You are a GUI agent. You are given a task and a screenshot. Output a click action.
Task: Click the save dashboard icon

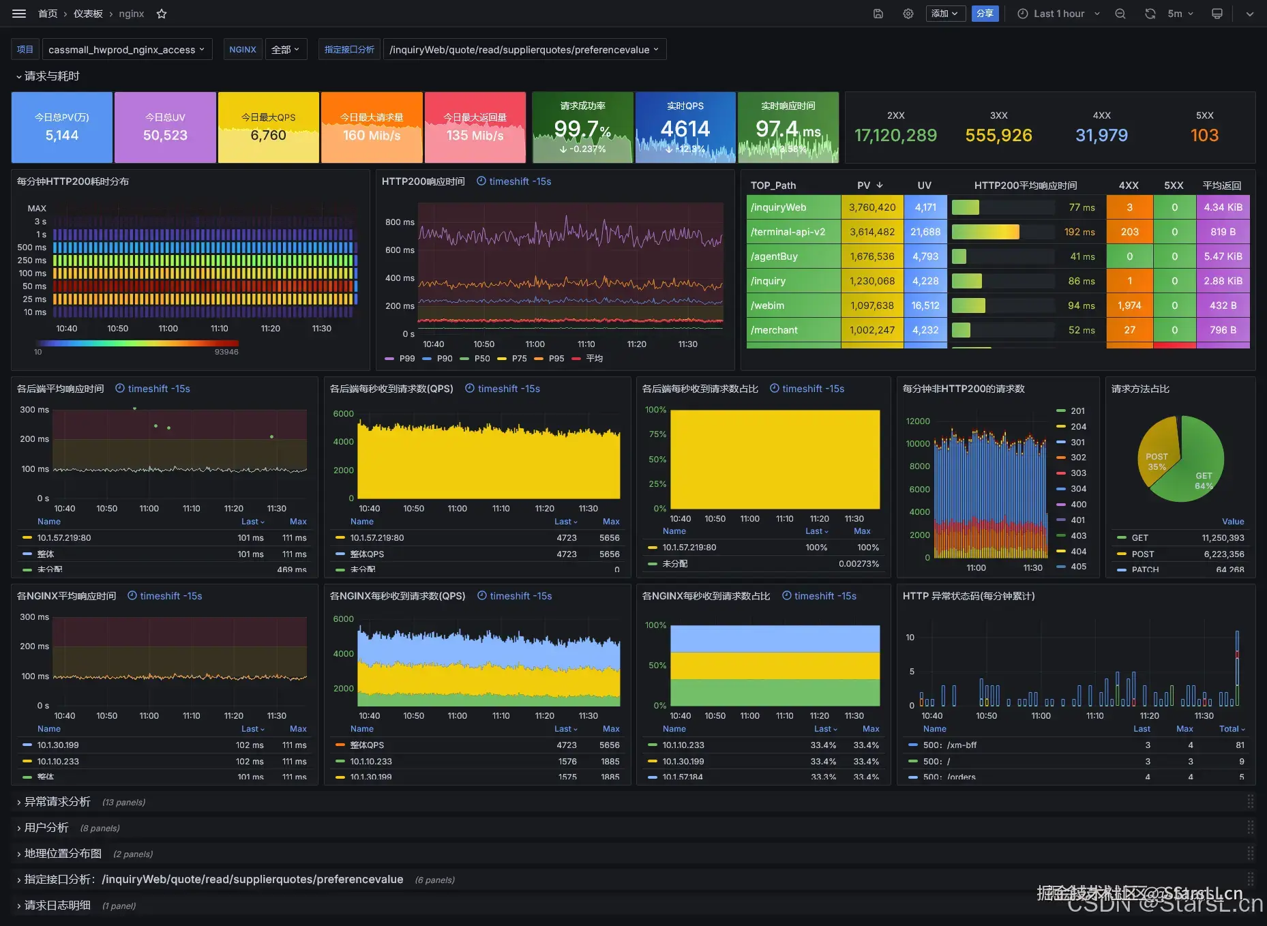pos(878,14)
